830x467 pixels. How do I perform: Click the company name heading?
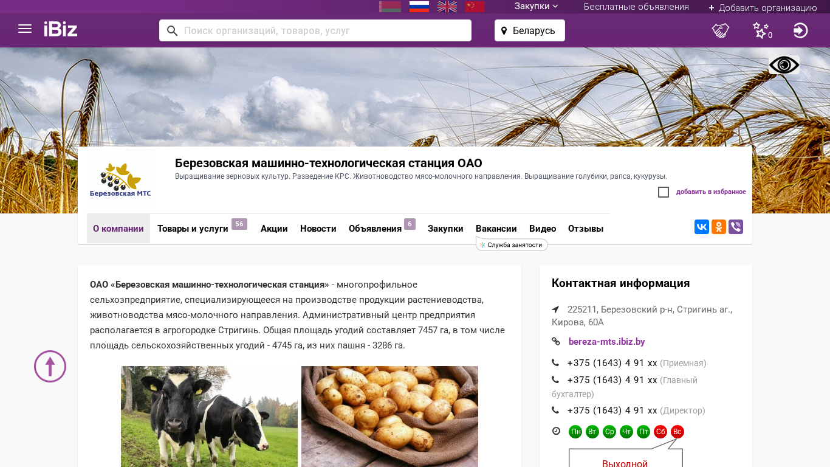(x=329, y=163)
